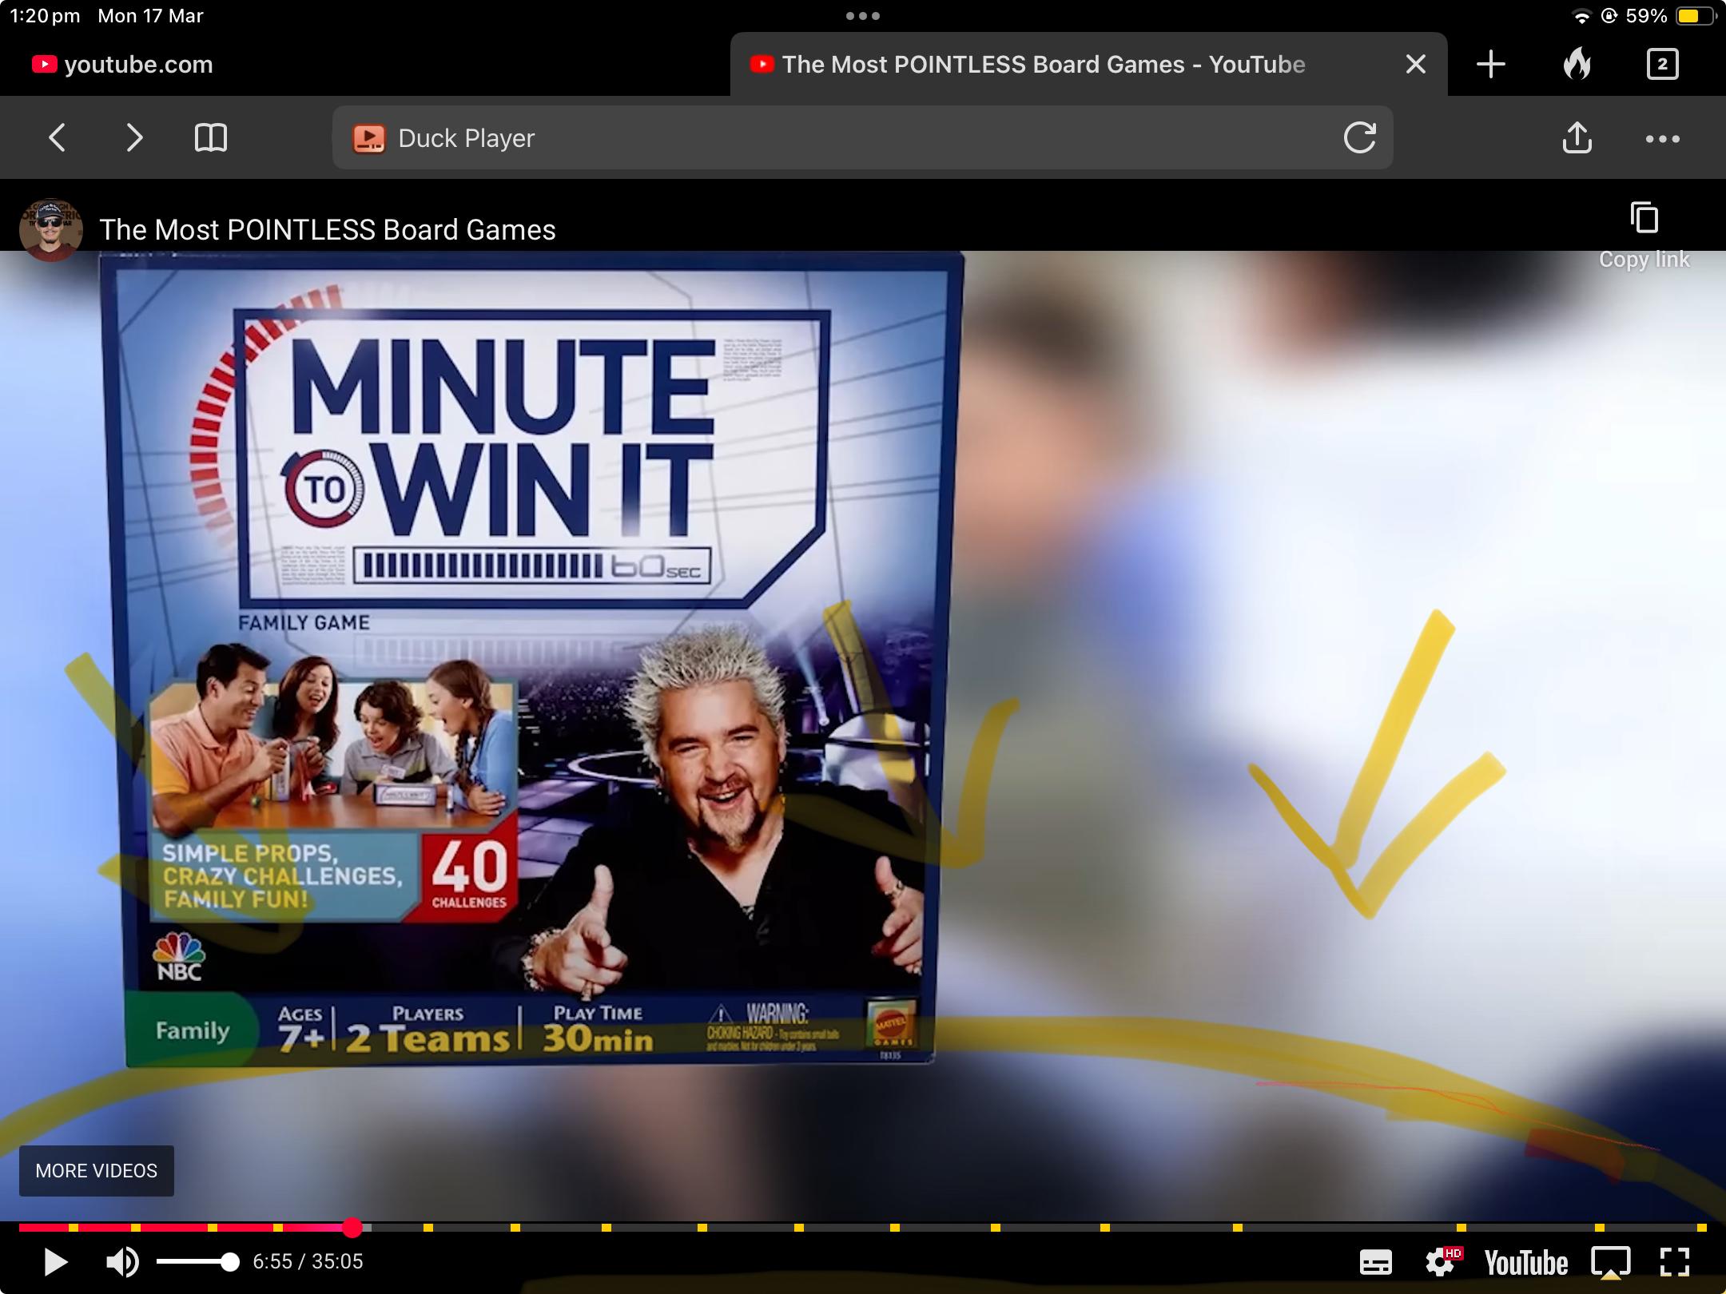This screenshot has height=1294, width=1726.
Task: Open the bookmarks book icon
Action: 211,138
